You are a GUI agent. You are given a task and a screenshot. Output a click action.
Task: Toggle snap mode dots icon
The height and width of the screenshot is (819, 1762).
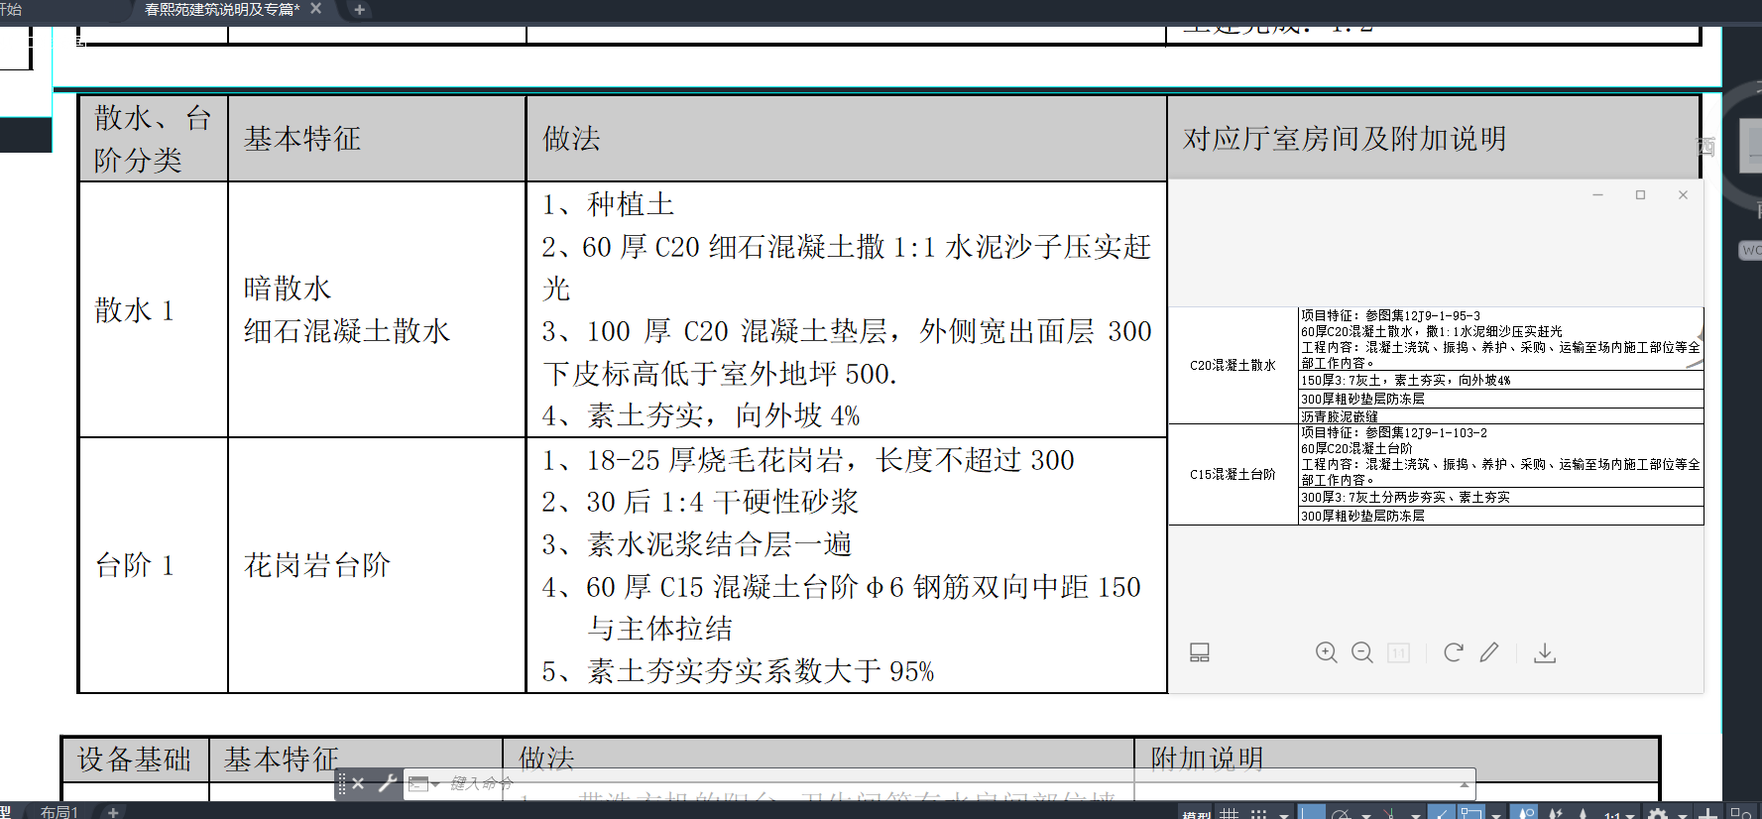click(x=1259, y=812)
